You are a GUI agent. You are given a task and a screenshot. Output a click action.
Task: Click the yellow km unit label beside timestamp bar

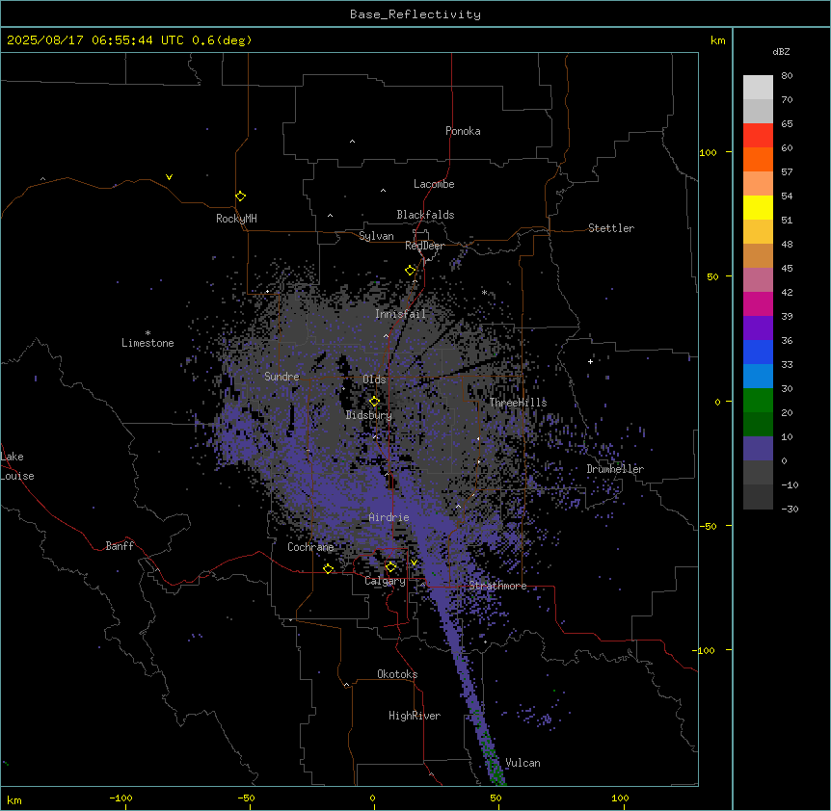coord(717,40)
